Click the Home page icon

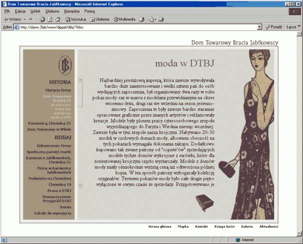point(59,19)
